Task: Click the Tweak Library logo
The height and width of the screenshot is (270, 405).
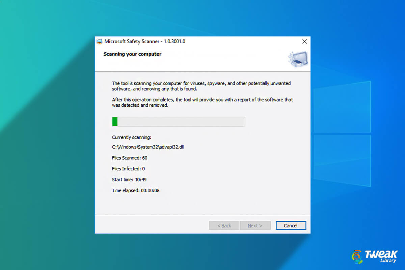Action: point(375,256)
